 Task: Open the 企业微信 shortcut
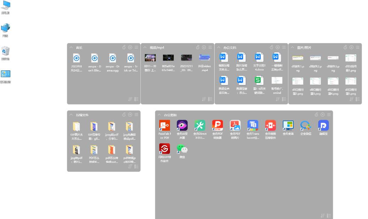[x=305, y=125]
